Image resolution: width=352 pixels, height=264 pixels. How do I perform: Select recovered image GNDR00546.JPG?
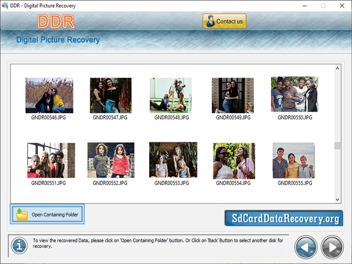(x=50, y=95)
